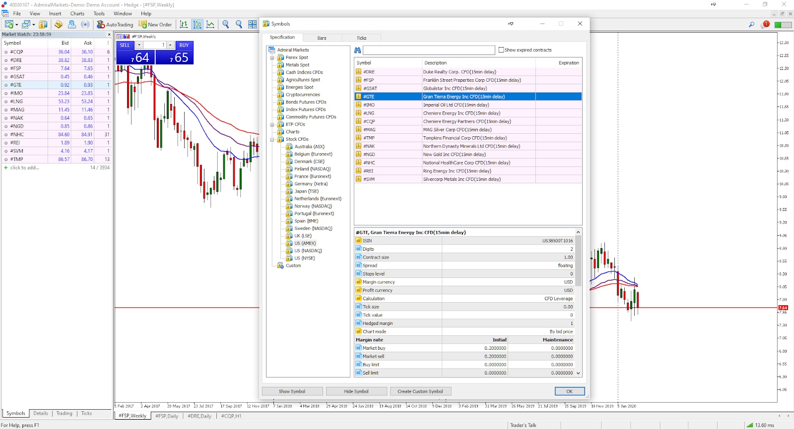Increase trade volume with up arrow
794x429 pixels.
click(170, 45)
